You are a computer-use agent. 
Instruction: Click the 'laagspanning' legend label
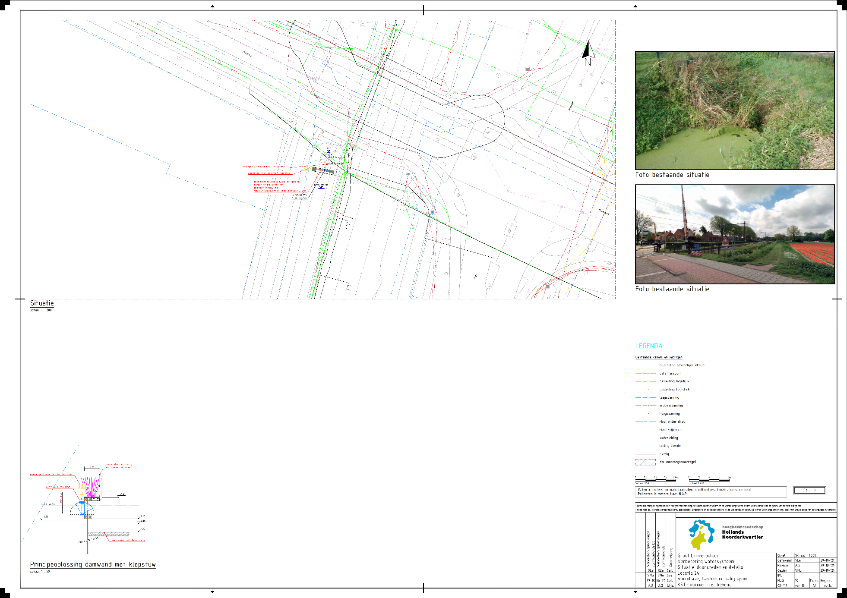point(669,397)
